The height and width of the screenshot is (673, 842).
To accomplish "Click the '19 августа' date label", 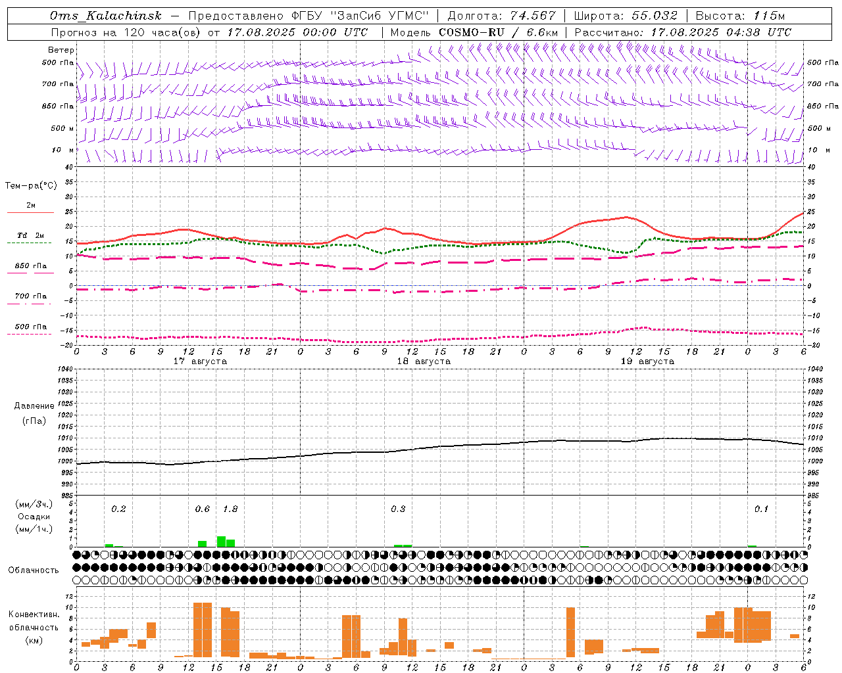I will (x=647, y=361).
